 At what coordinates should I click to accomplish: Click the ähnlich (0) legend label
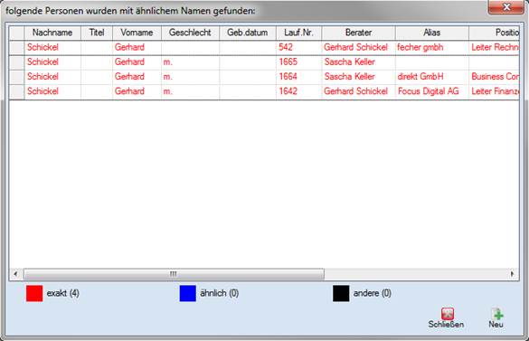[220, 293]
